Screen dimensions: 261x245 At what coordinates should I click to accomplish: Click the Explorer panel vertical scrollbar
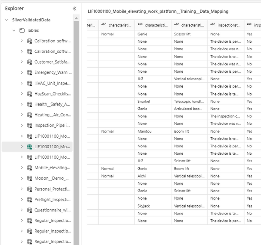click(x=77, y=131)
